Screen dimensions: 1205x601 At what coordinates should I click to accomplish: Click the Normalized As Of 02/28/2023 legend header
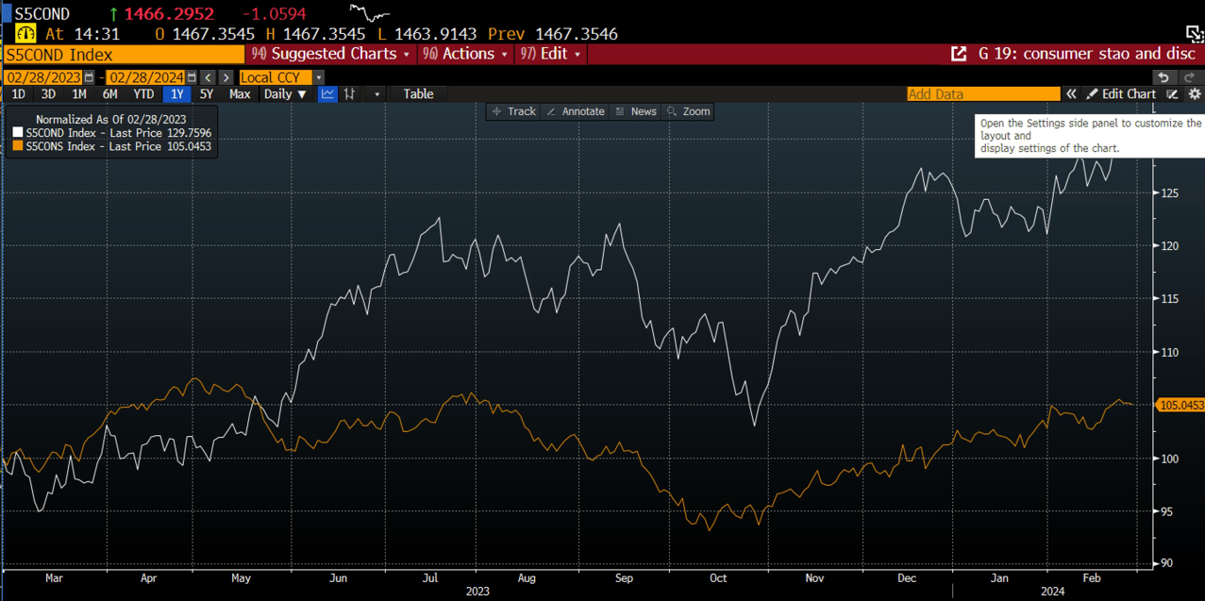click(110, 120)
